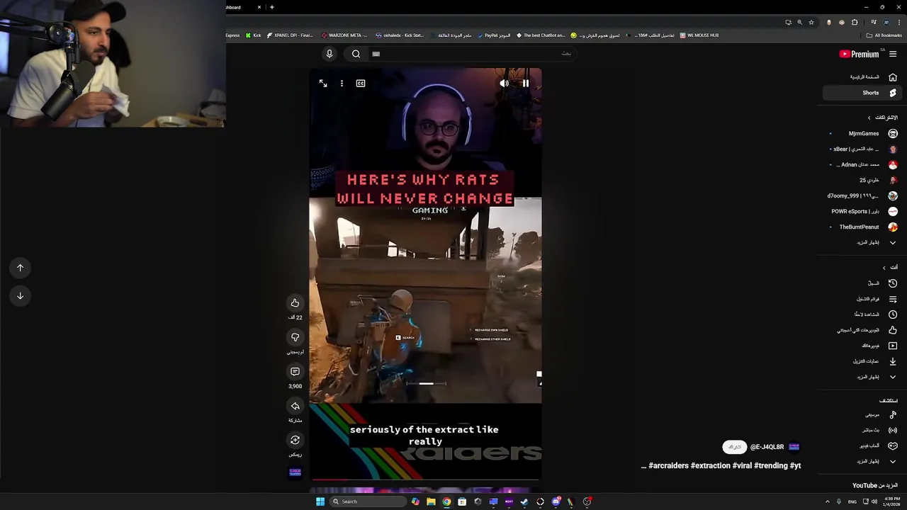
Task: Open the XPANEL DPI bookmark
Action: 290,35
